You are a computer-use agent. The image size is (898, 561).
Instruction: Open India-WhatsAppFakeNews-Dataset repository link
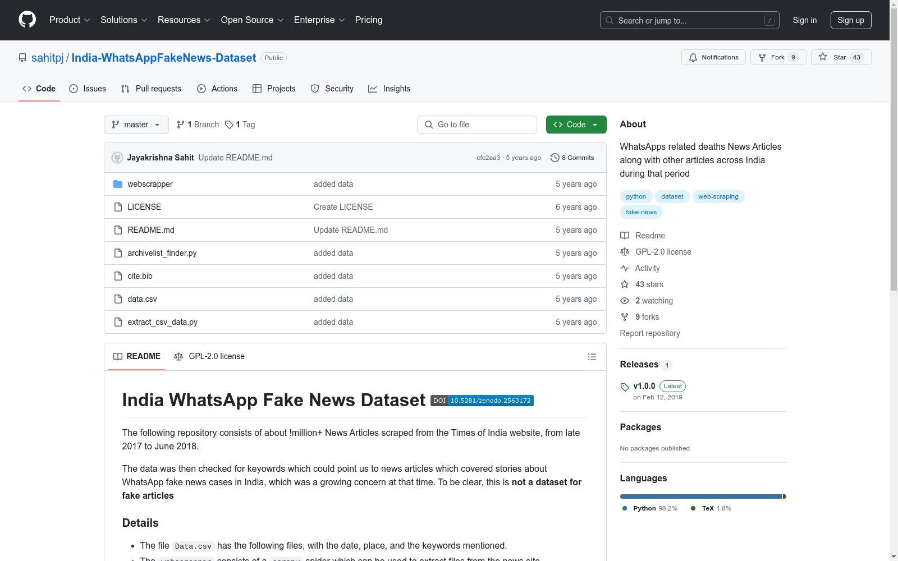tap(164, 58)
